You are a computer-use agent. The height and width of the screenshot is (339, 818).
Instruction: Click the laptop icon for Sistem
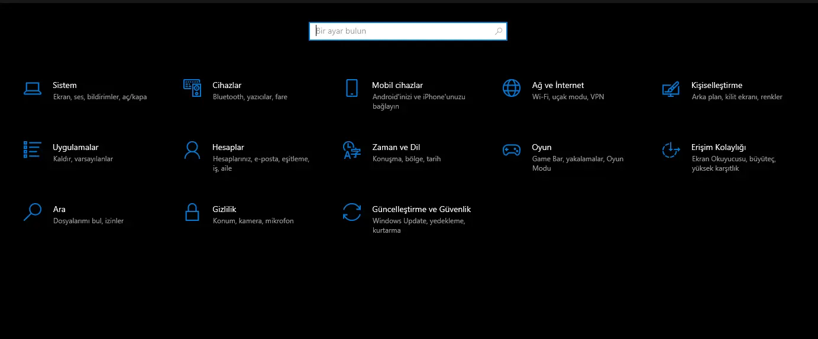click(33, 89)
